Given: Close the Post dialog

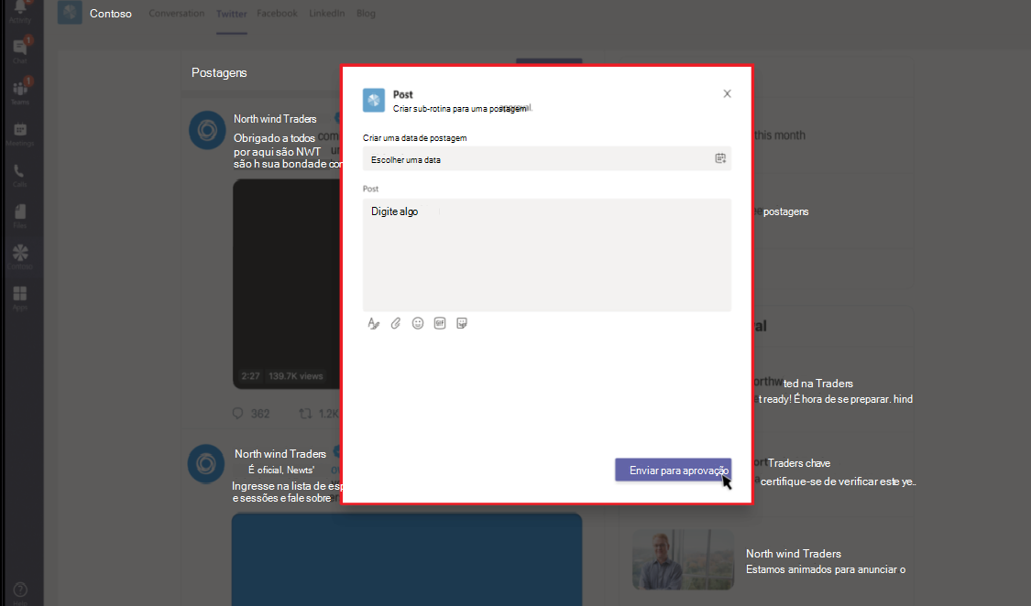Looking at the screenshot, I should click(x=727, y=94).
